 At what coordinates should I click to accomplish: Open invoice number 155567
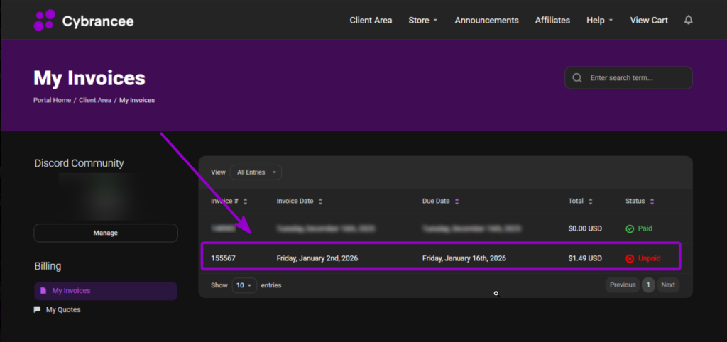[x=223, y=258]
